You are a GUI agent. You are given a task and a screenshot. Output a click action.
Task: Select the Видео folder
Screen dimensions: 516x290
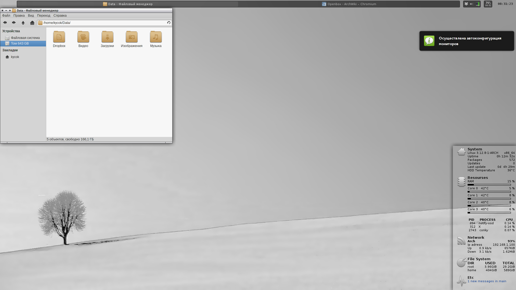(83, 37)
